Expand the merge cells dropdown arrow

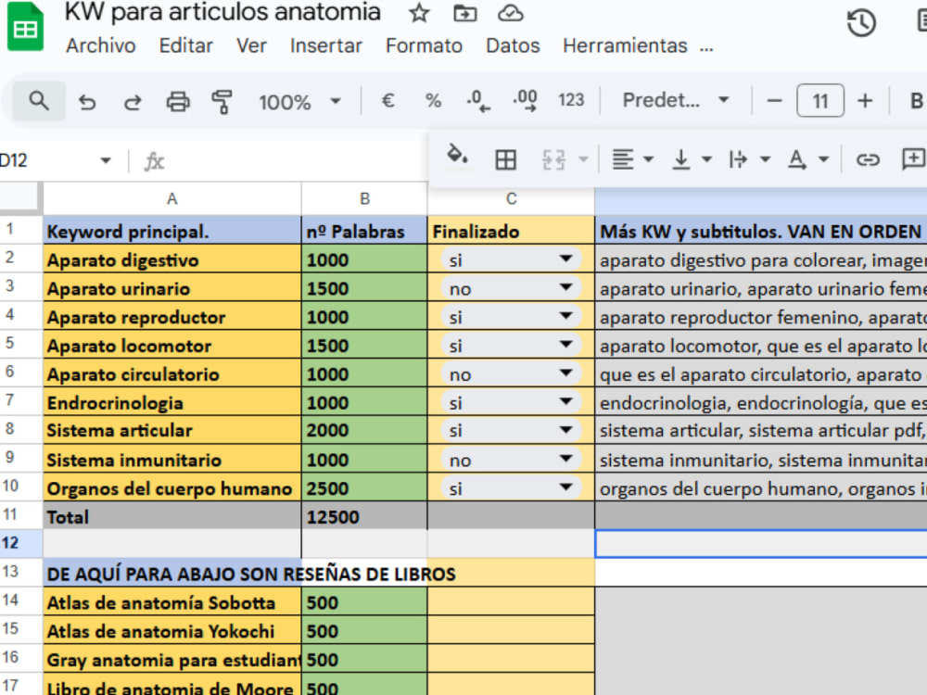[583, 159]
